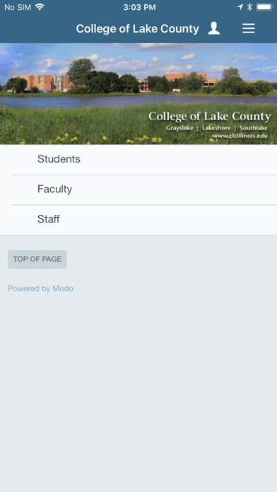277x492 pixels.
Task: Click the TOP OF PAGE button
Action: (x=37, y=259)
